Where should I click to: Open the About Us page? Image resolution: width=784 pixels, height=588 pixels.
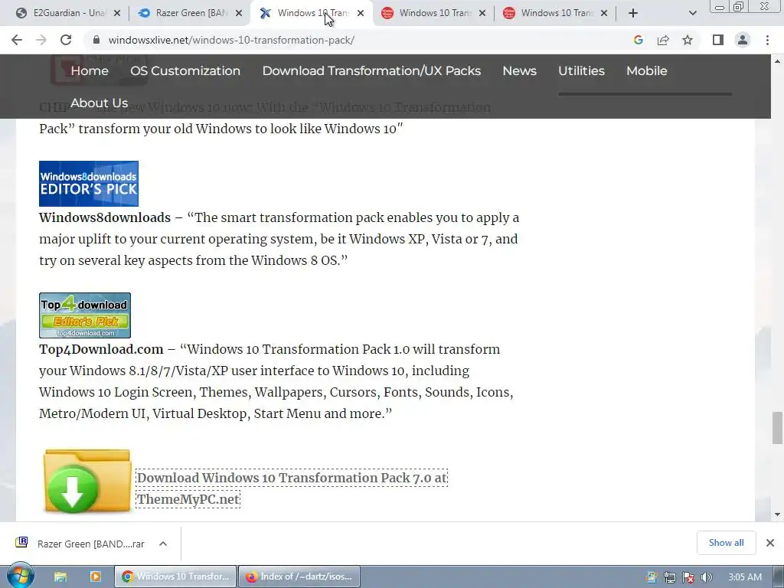click(99, 103)
